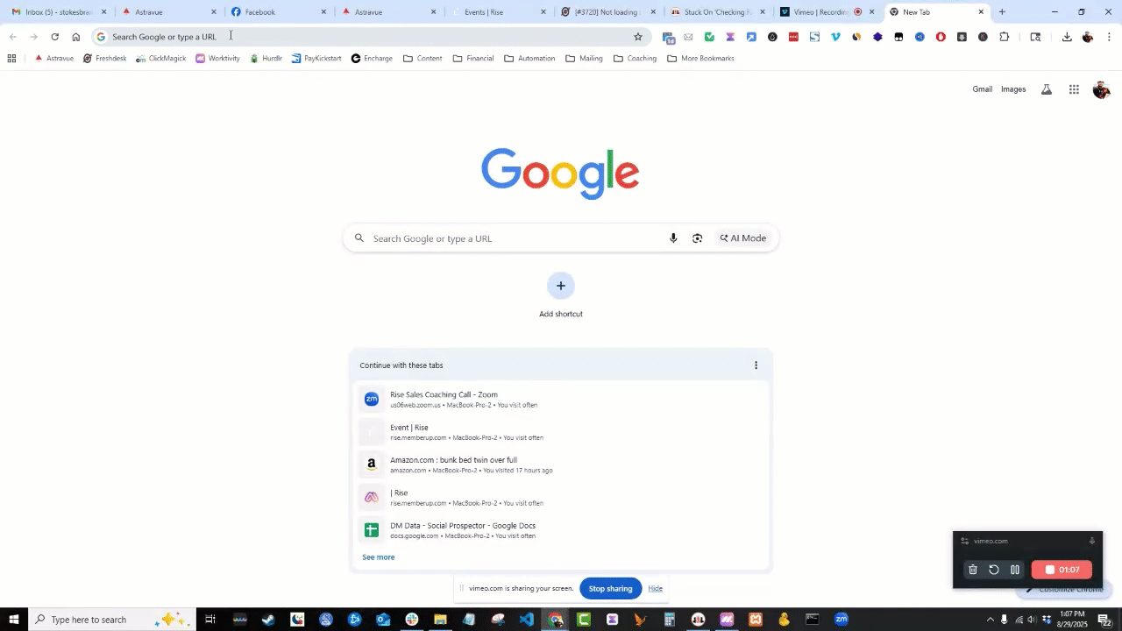This screenshot has width=1122, height=631.
Task: Open the Financial bookmarks folder
Action: click(473, 59)
